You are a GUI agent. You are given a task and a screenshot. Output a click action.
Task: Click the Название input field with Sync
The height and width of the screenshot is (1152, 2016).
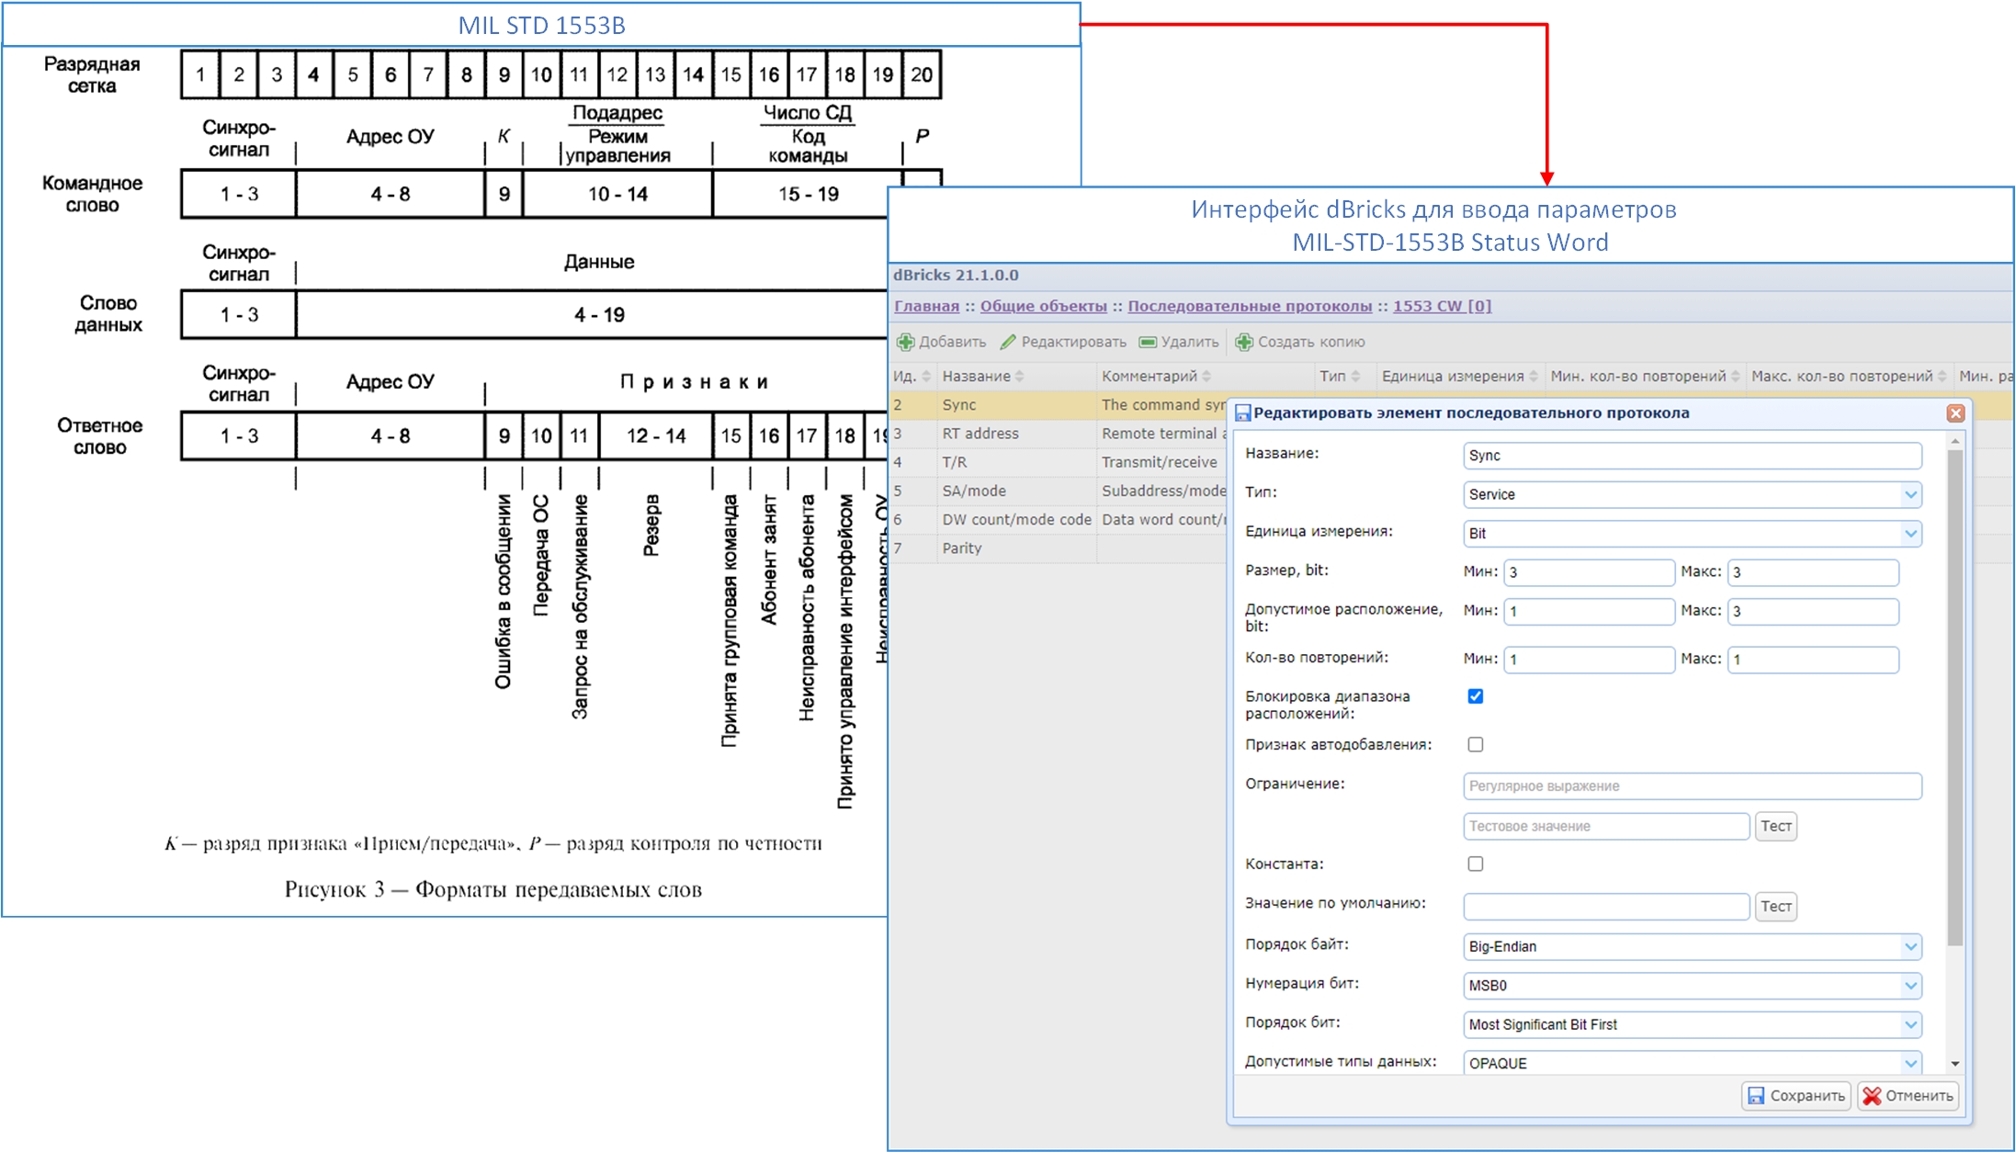coord(1693,456)
